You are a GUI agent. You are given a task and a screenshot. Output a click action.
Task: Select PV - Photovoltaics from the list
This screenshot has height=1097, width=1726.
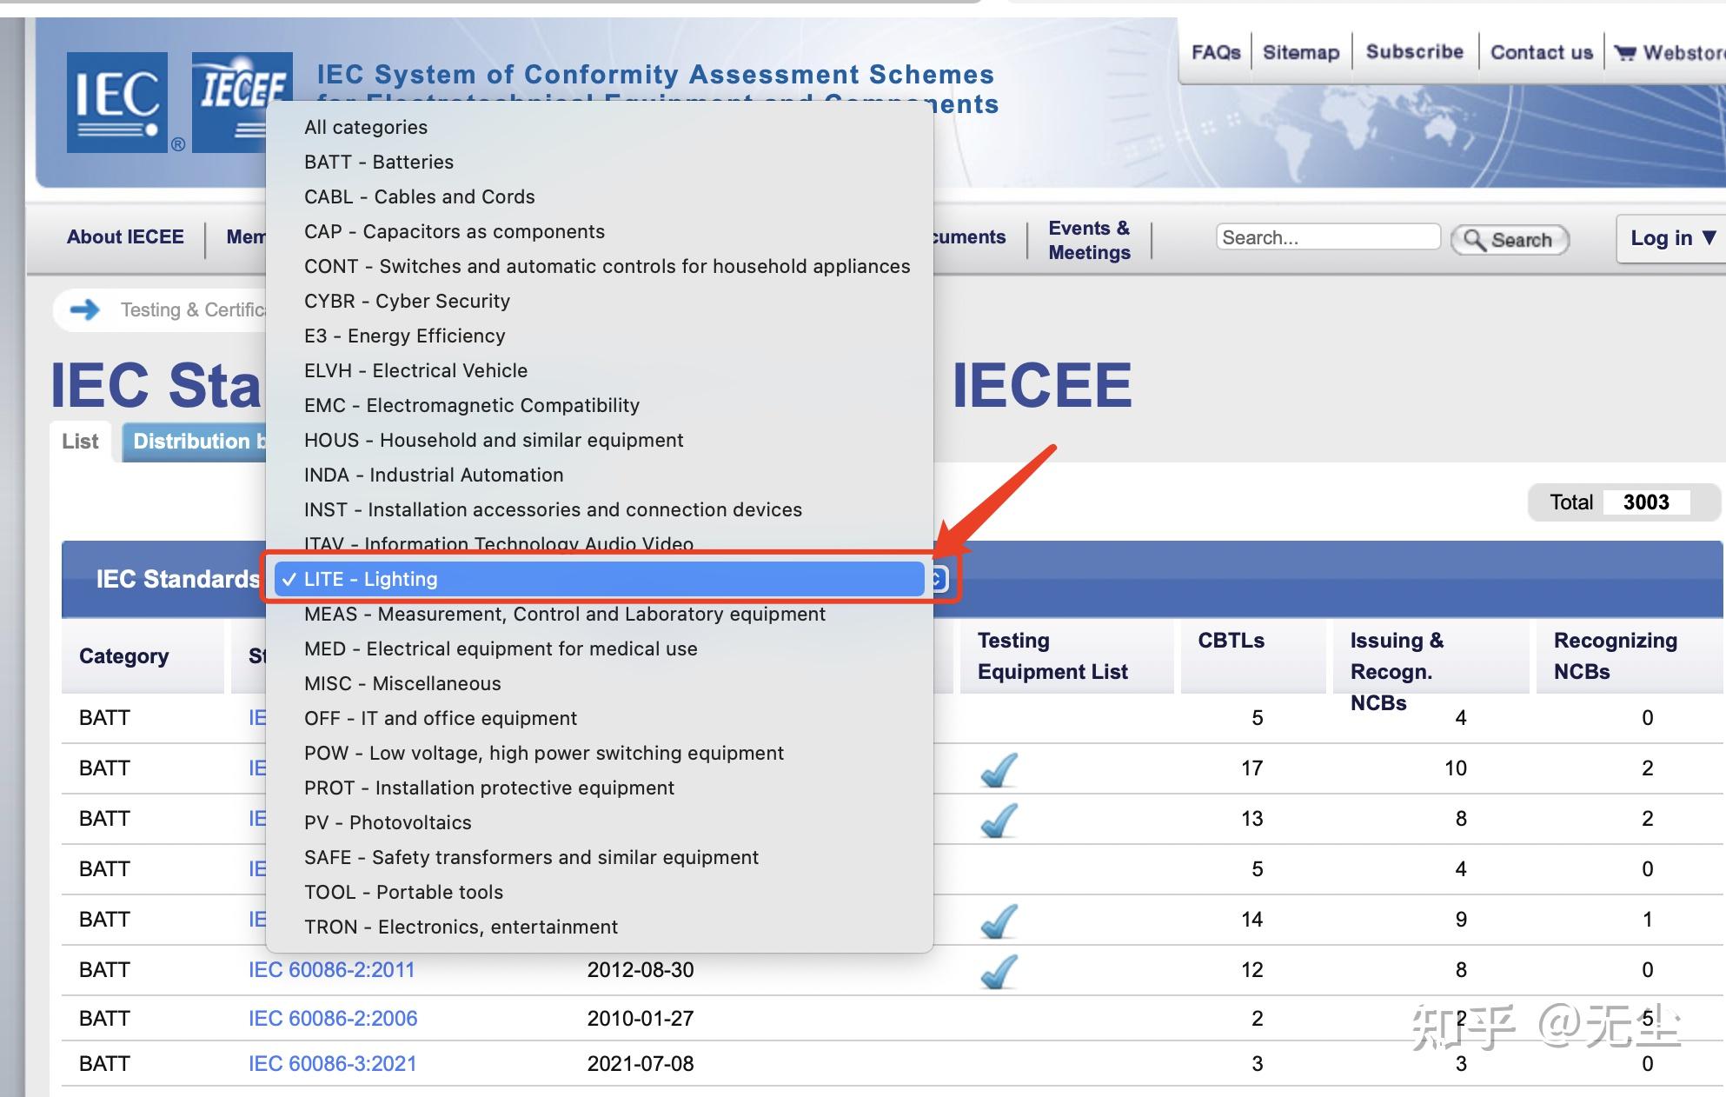[x=388, y=822]
